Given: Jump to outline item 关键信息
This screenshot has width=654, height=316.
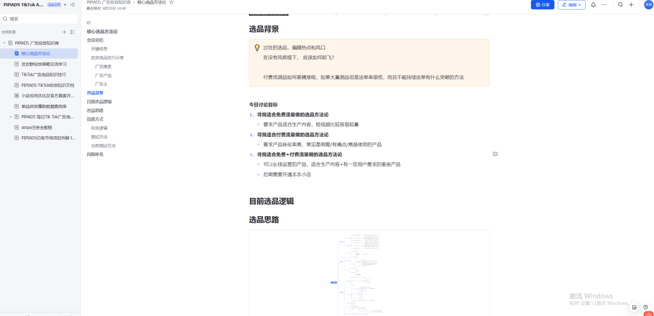Looking at the screenshot, I should (99, 49).
